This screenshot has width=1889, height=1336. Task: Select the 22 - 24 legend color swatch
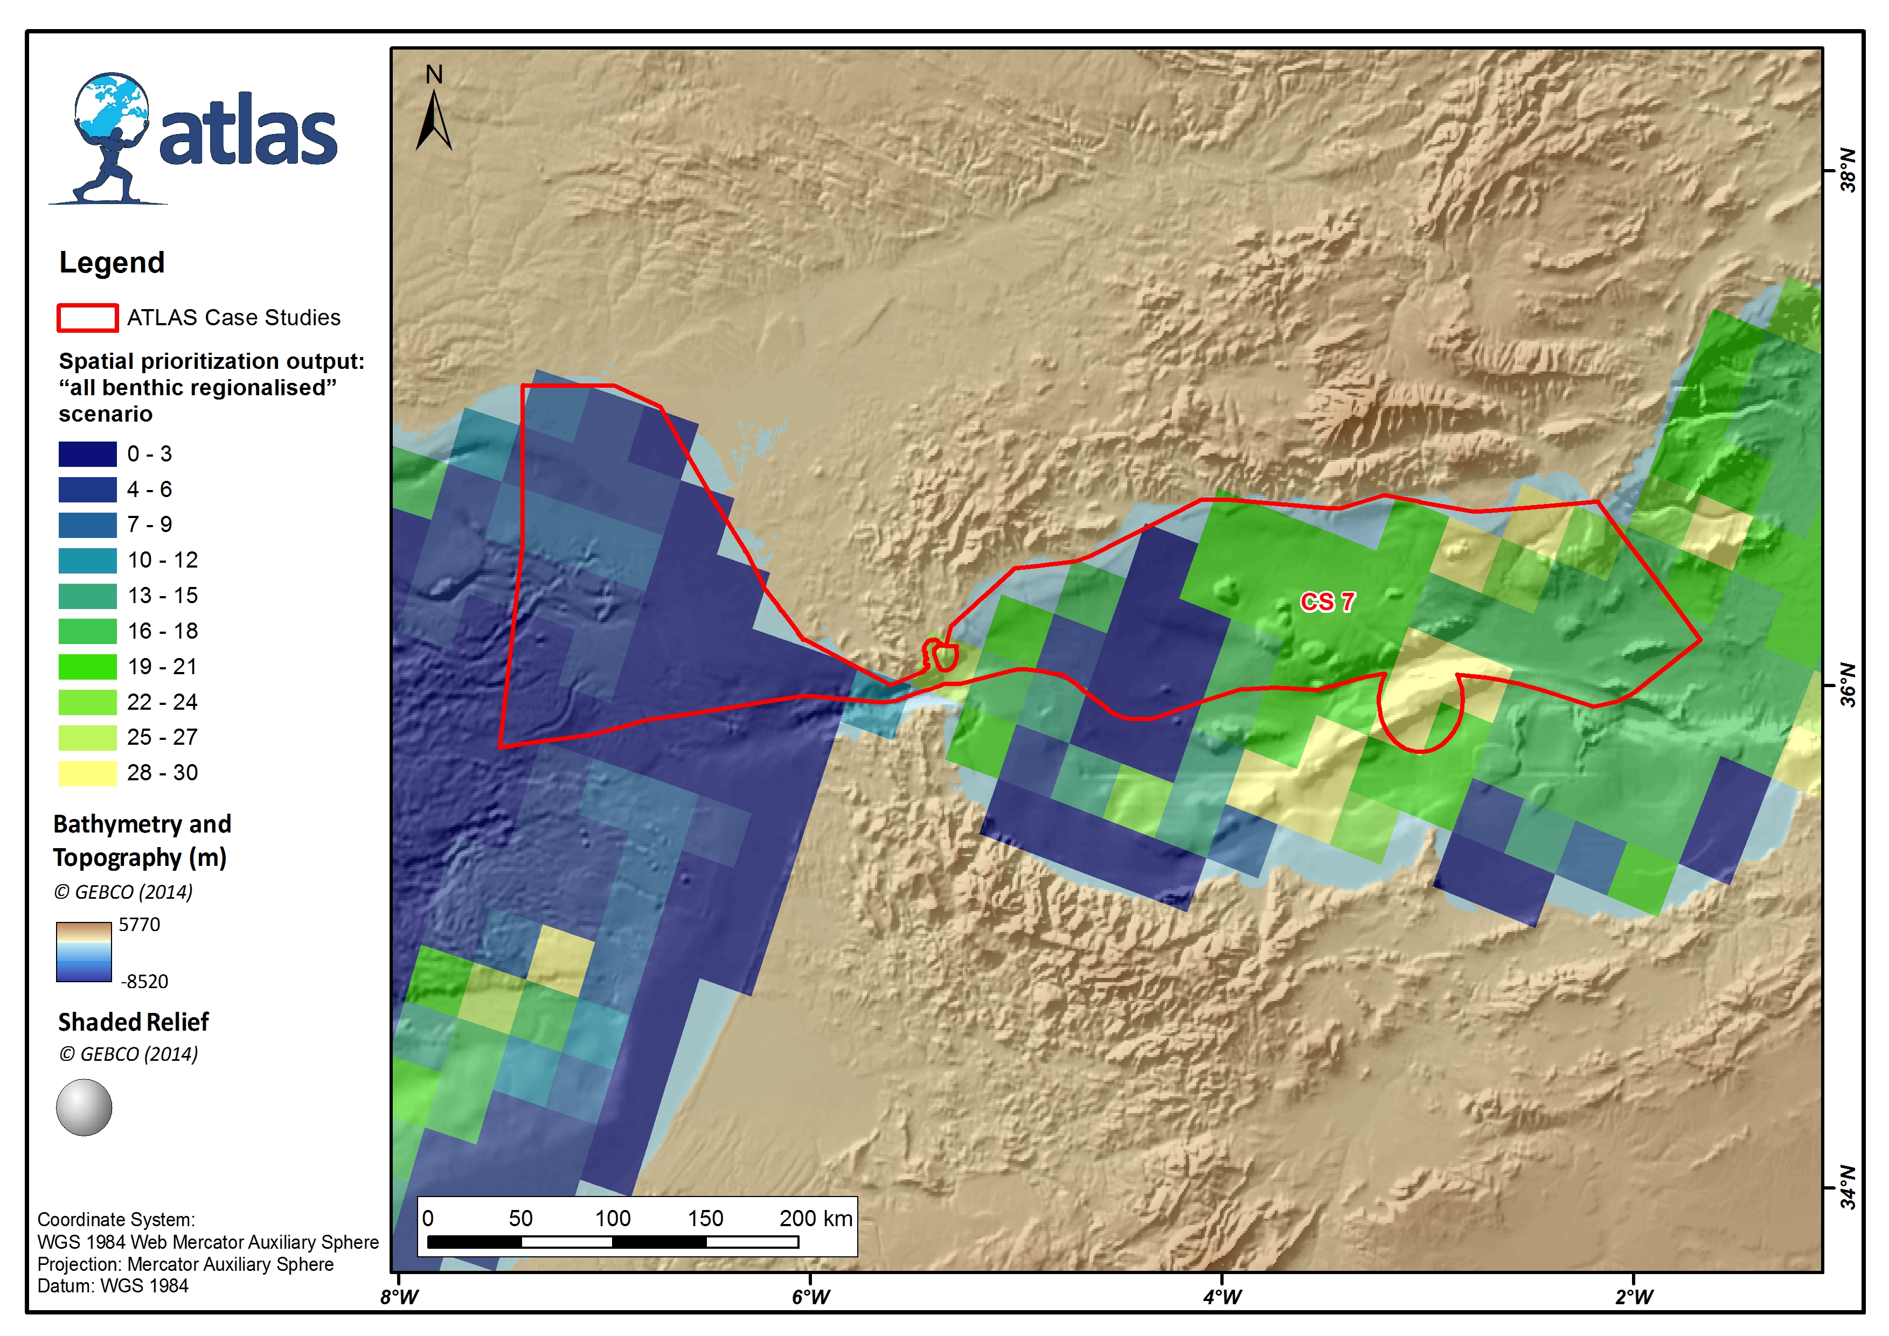[x=87, y=702]
